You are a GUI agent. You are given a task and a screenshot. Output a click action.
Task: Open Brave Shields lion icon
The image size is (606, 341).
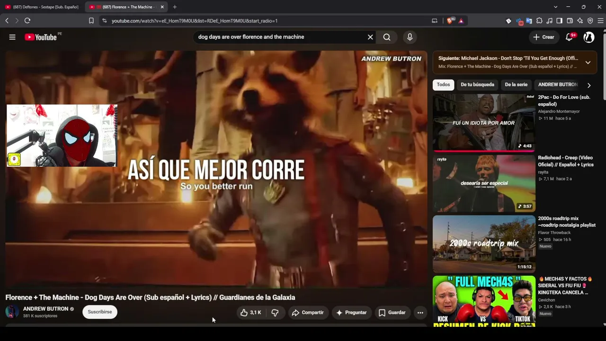(x=450, y=21)
